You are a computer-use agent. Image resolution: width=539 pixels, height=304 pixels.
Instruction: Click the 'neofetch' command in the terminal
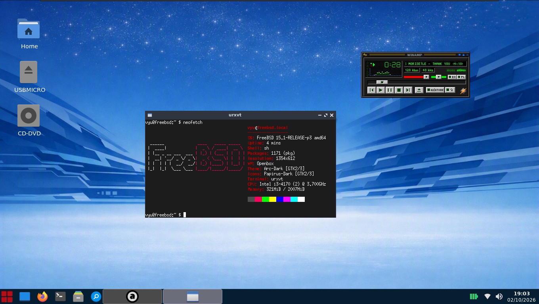(193, 123)
